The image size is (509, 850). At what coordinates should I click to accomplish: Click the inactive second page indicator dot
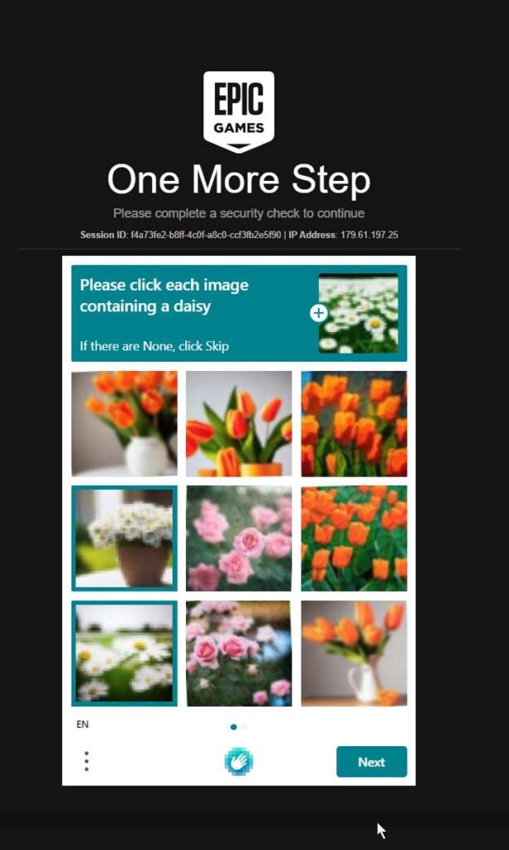[x=244, y=727]
